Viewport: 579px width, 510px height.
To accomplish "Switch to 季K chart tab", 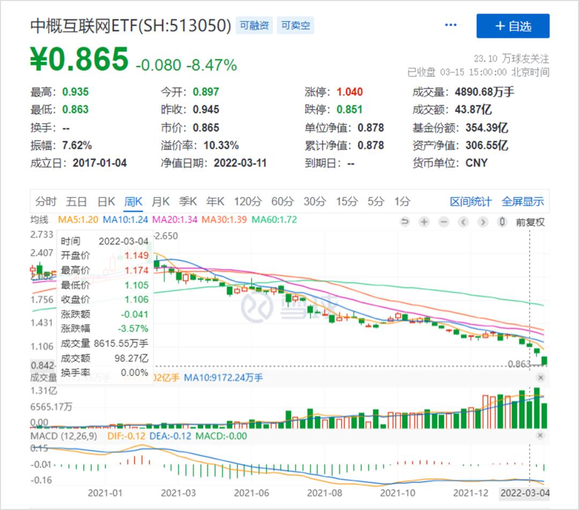I will click(188, 202).
